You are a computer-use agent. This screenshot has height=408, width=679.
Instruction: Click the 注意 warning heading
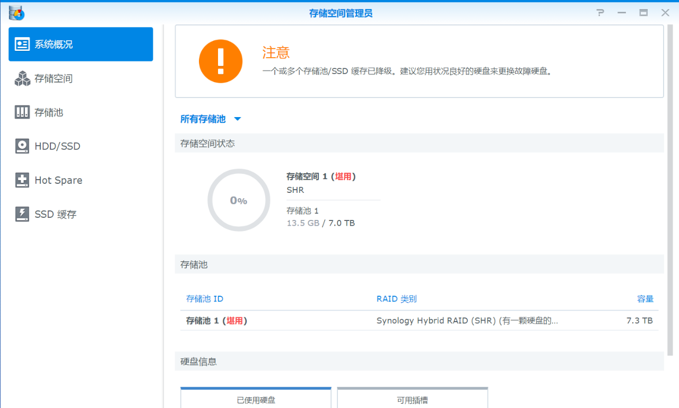tap(276, 52)
